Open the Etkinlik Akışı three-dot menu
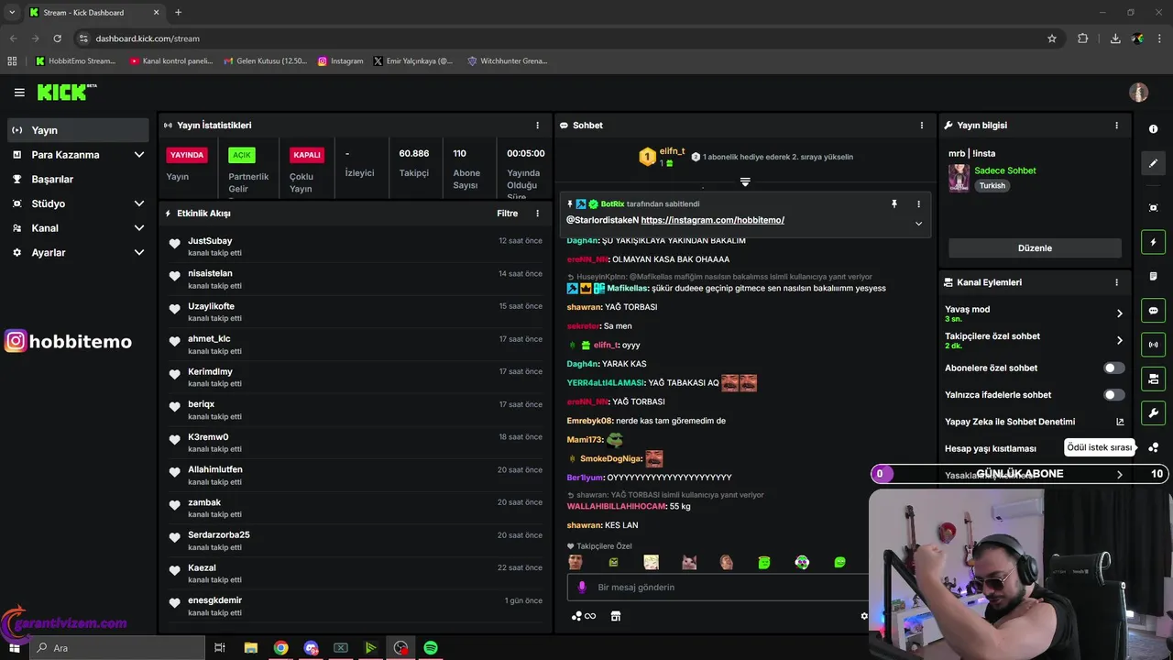This screenshot has width=1173, height=660. tap(538, 214)
